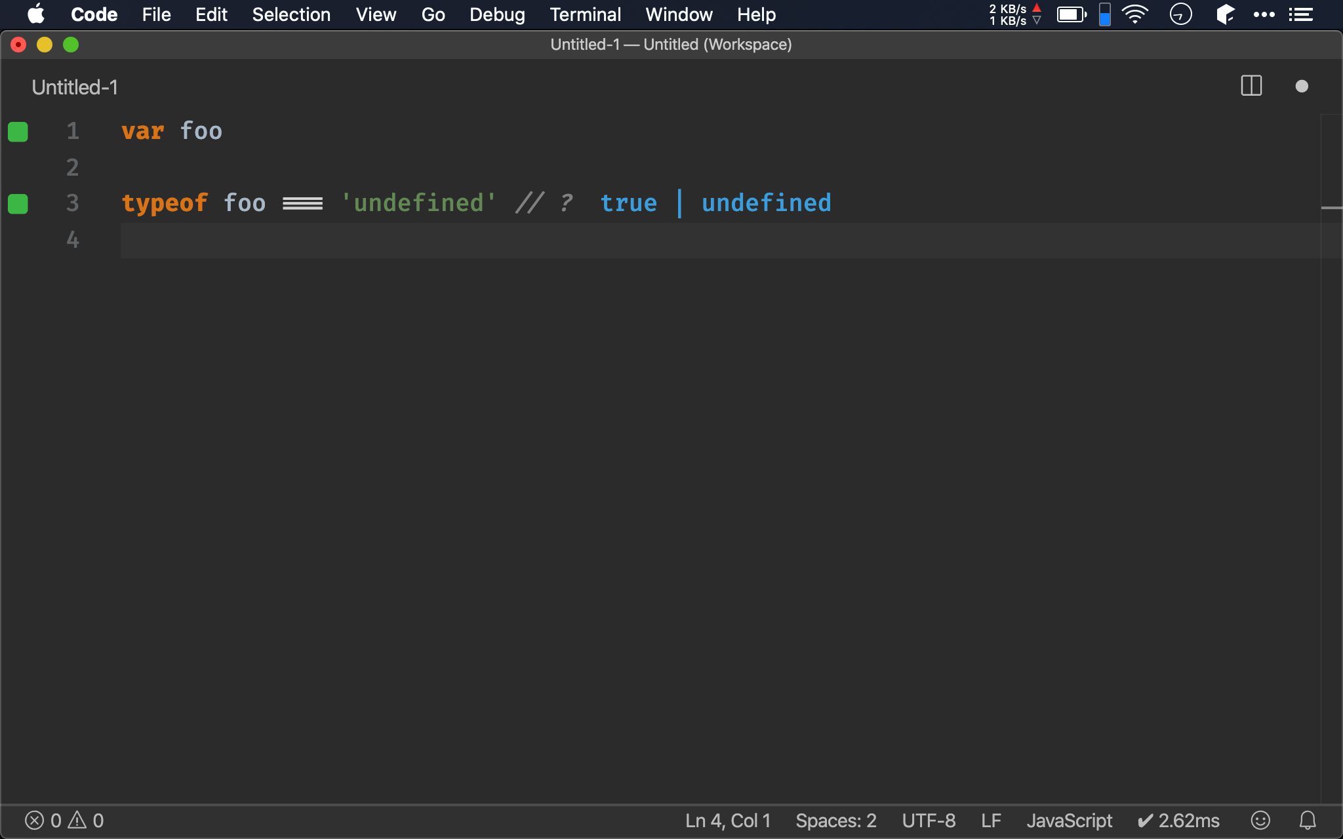The height and width of the screenshot is (839, 1343).
Task: Click the UTF-8 encoding selector
Action: pyautogui.click(x=927, y=821)
